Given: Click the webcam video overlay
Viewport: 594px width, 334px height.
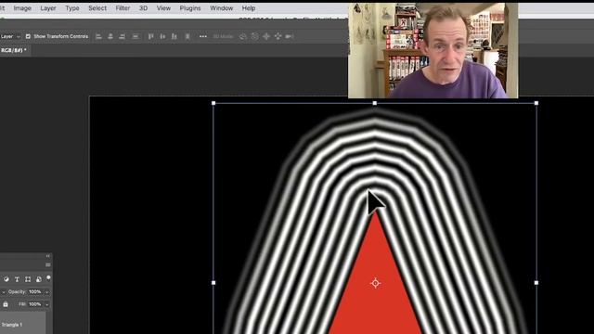Looking at the screenshot, I should [433, 51].
